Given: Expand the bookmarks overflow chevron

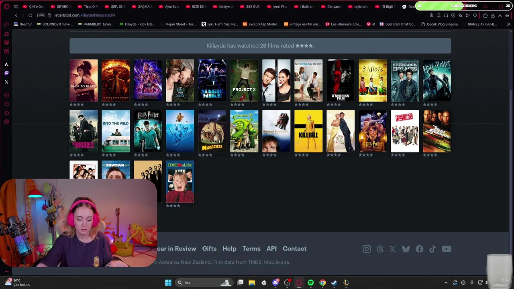Looking at the screenshot, I should pos(508,24).
